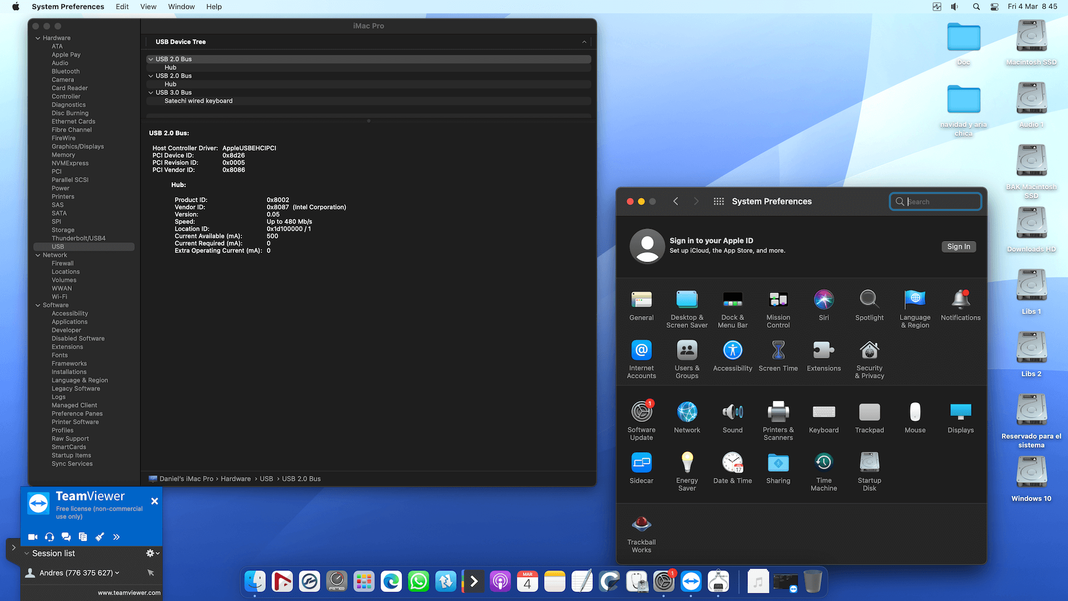
Task: Open the System Preferences app menu
Action: 68,7
